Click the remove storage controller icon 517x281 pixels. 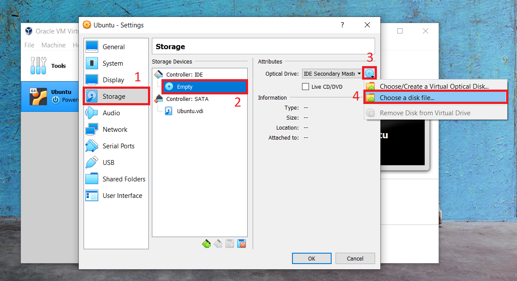coord(218,244)
